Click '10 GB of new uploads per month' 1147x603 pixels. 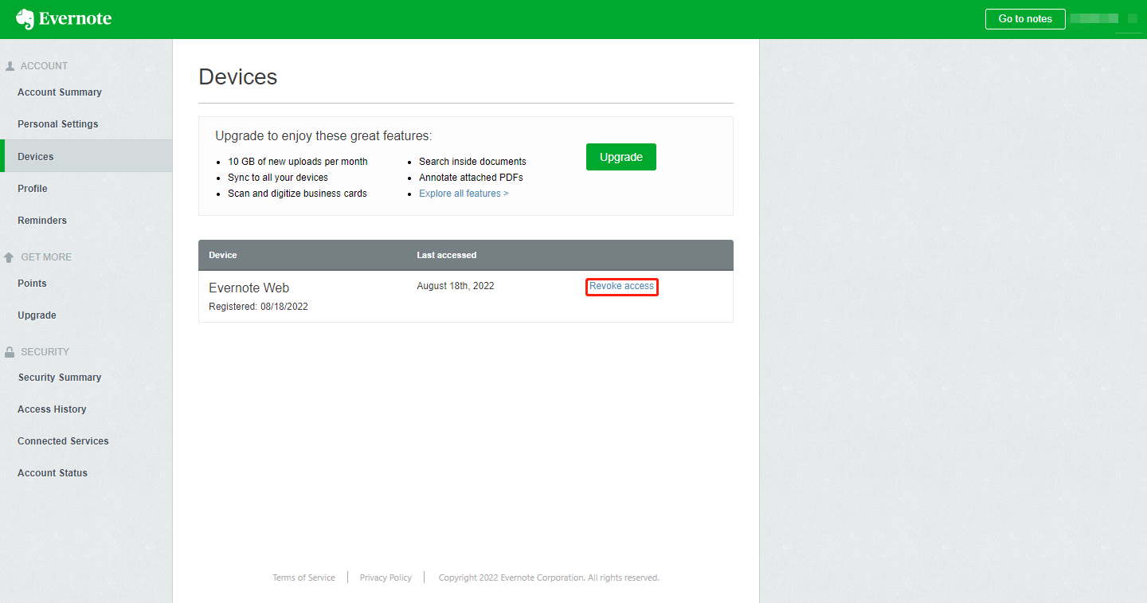[298, 162]
